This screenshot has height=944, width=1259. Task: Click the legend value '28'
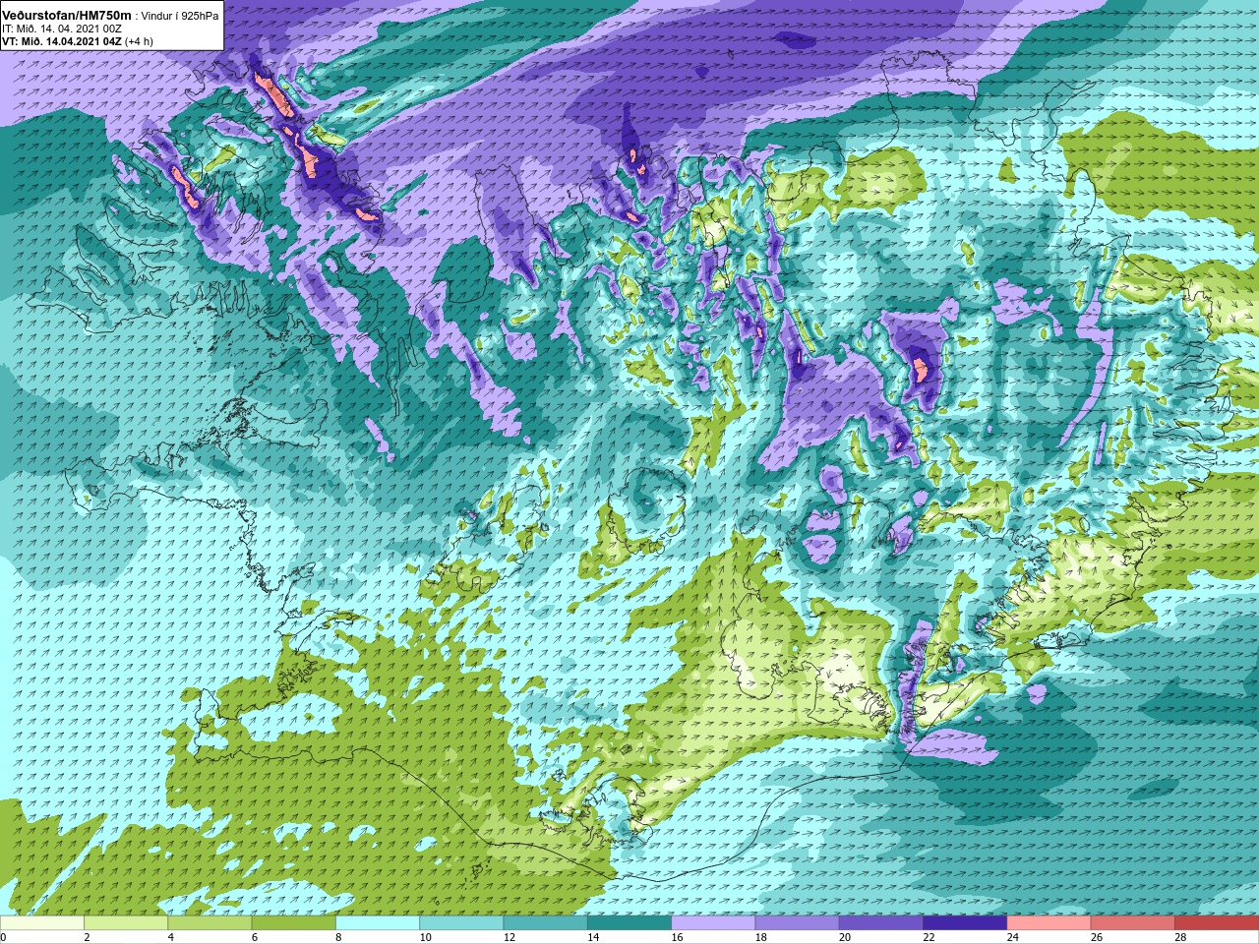coord(1180,937)
